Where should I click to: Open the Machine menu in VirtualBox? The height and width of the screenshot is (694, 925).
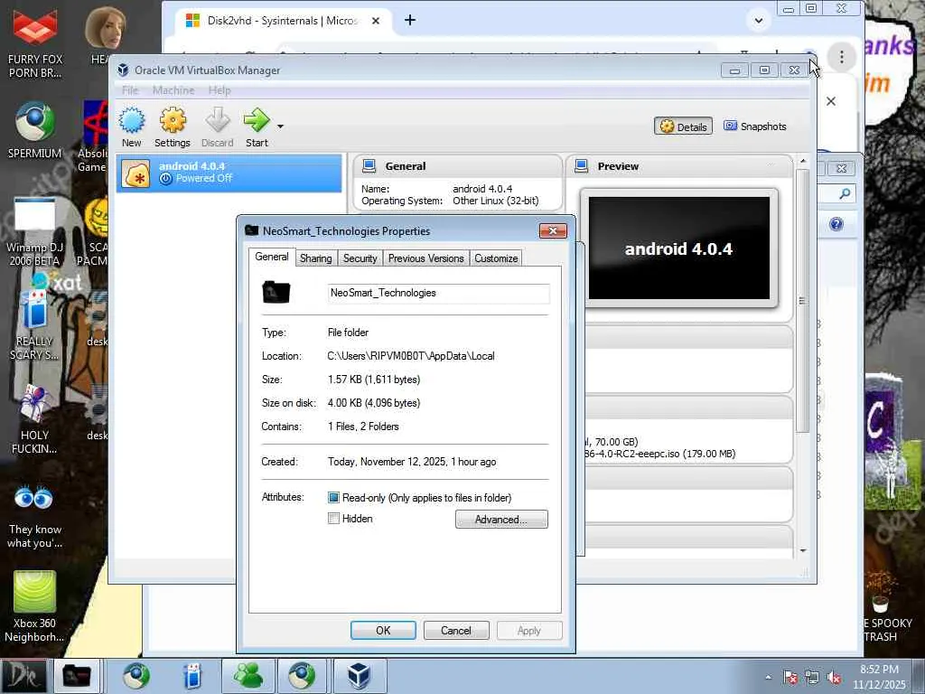tap(173, 90)
